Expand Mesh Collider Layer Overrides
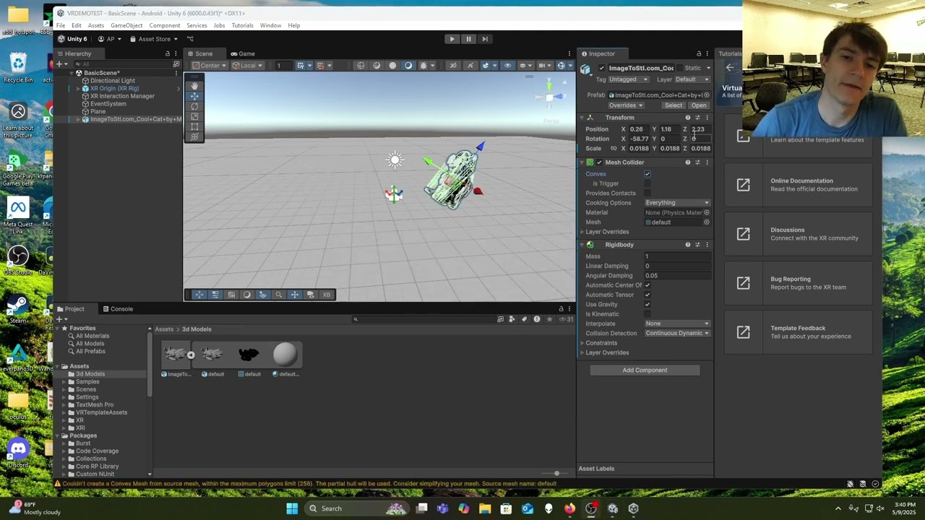925x520 pixels. [x=582, y=232]
